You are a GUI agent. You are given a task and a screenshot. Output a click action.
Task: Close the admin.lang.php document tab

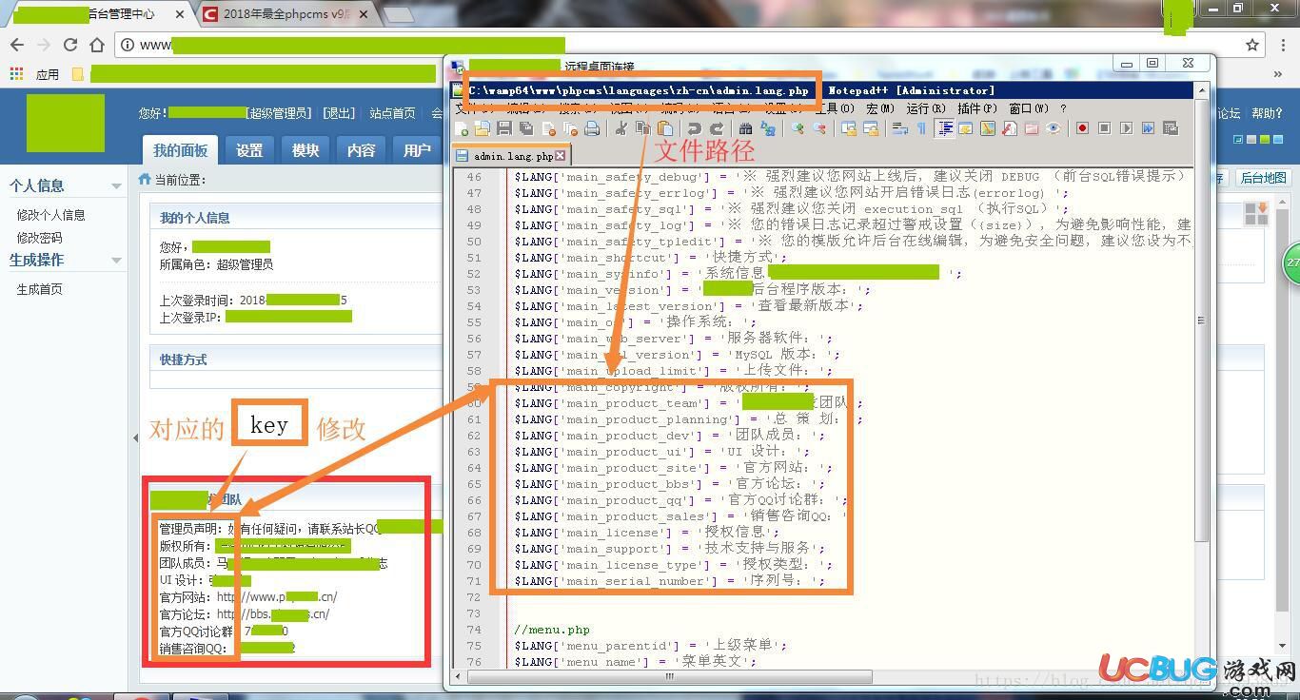tap(561, 156)
